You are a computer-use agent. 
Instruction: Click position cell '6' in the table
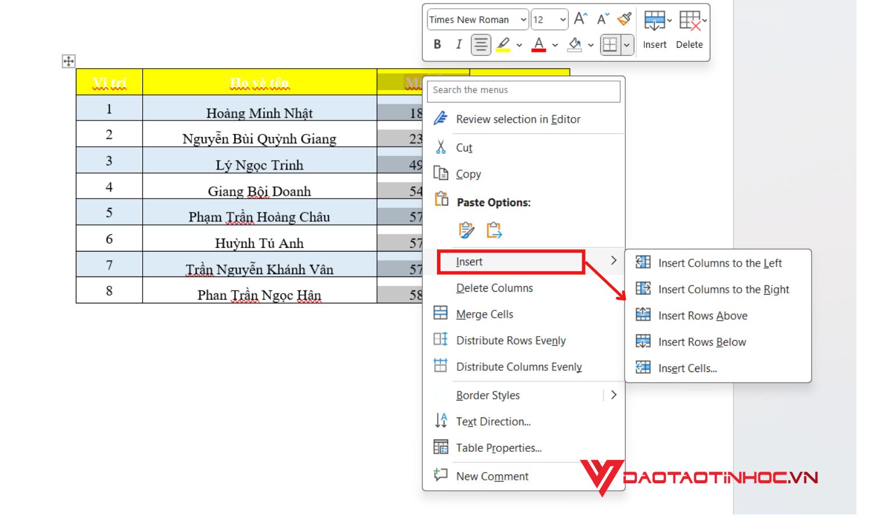[109, 239]
